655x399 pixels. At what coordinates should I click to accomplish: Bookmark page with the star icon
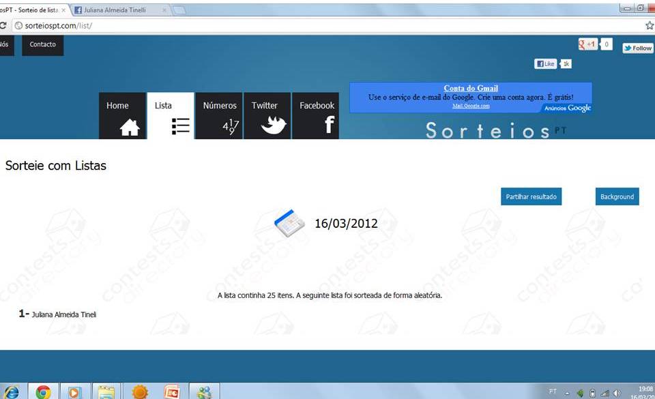click(x=650, y=26)
